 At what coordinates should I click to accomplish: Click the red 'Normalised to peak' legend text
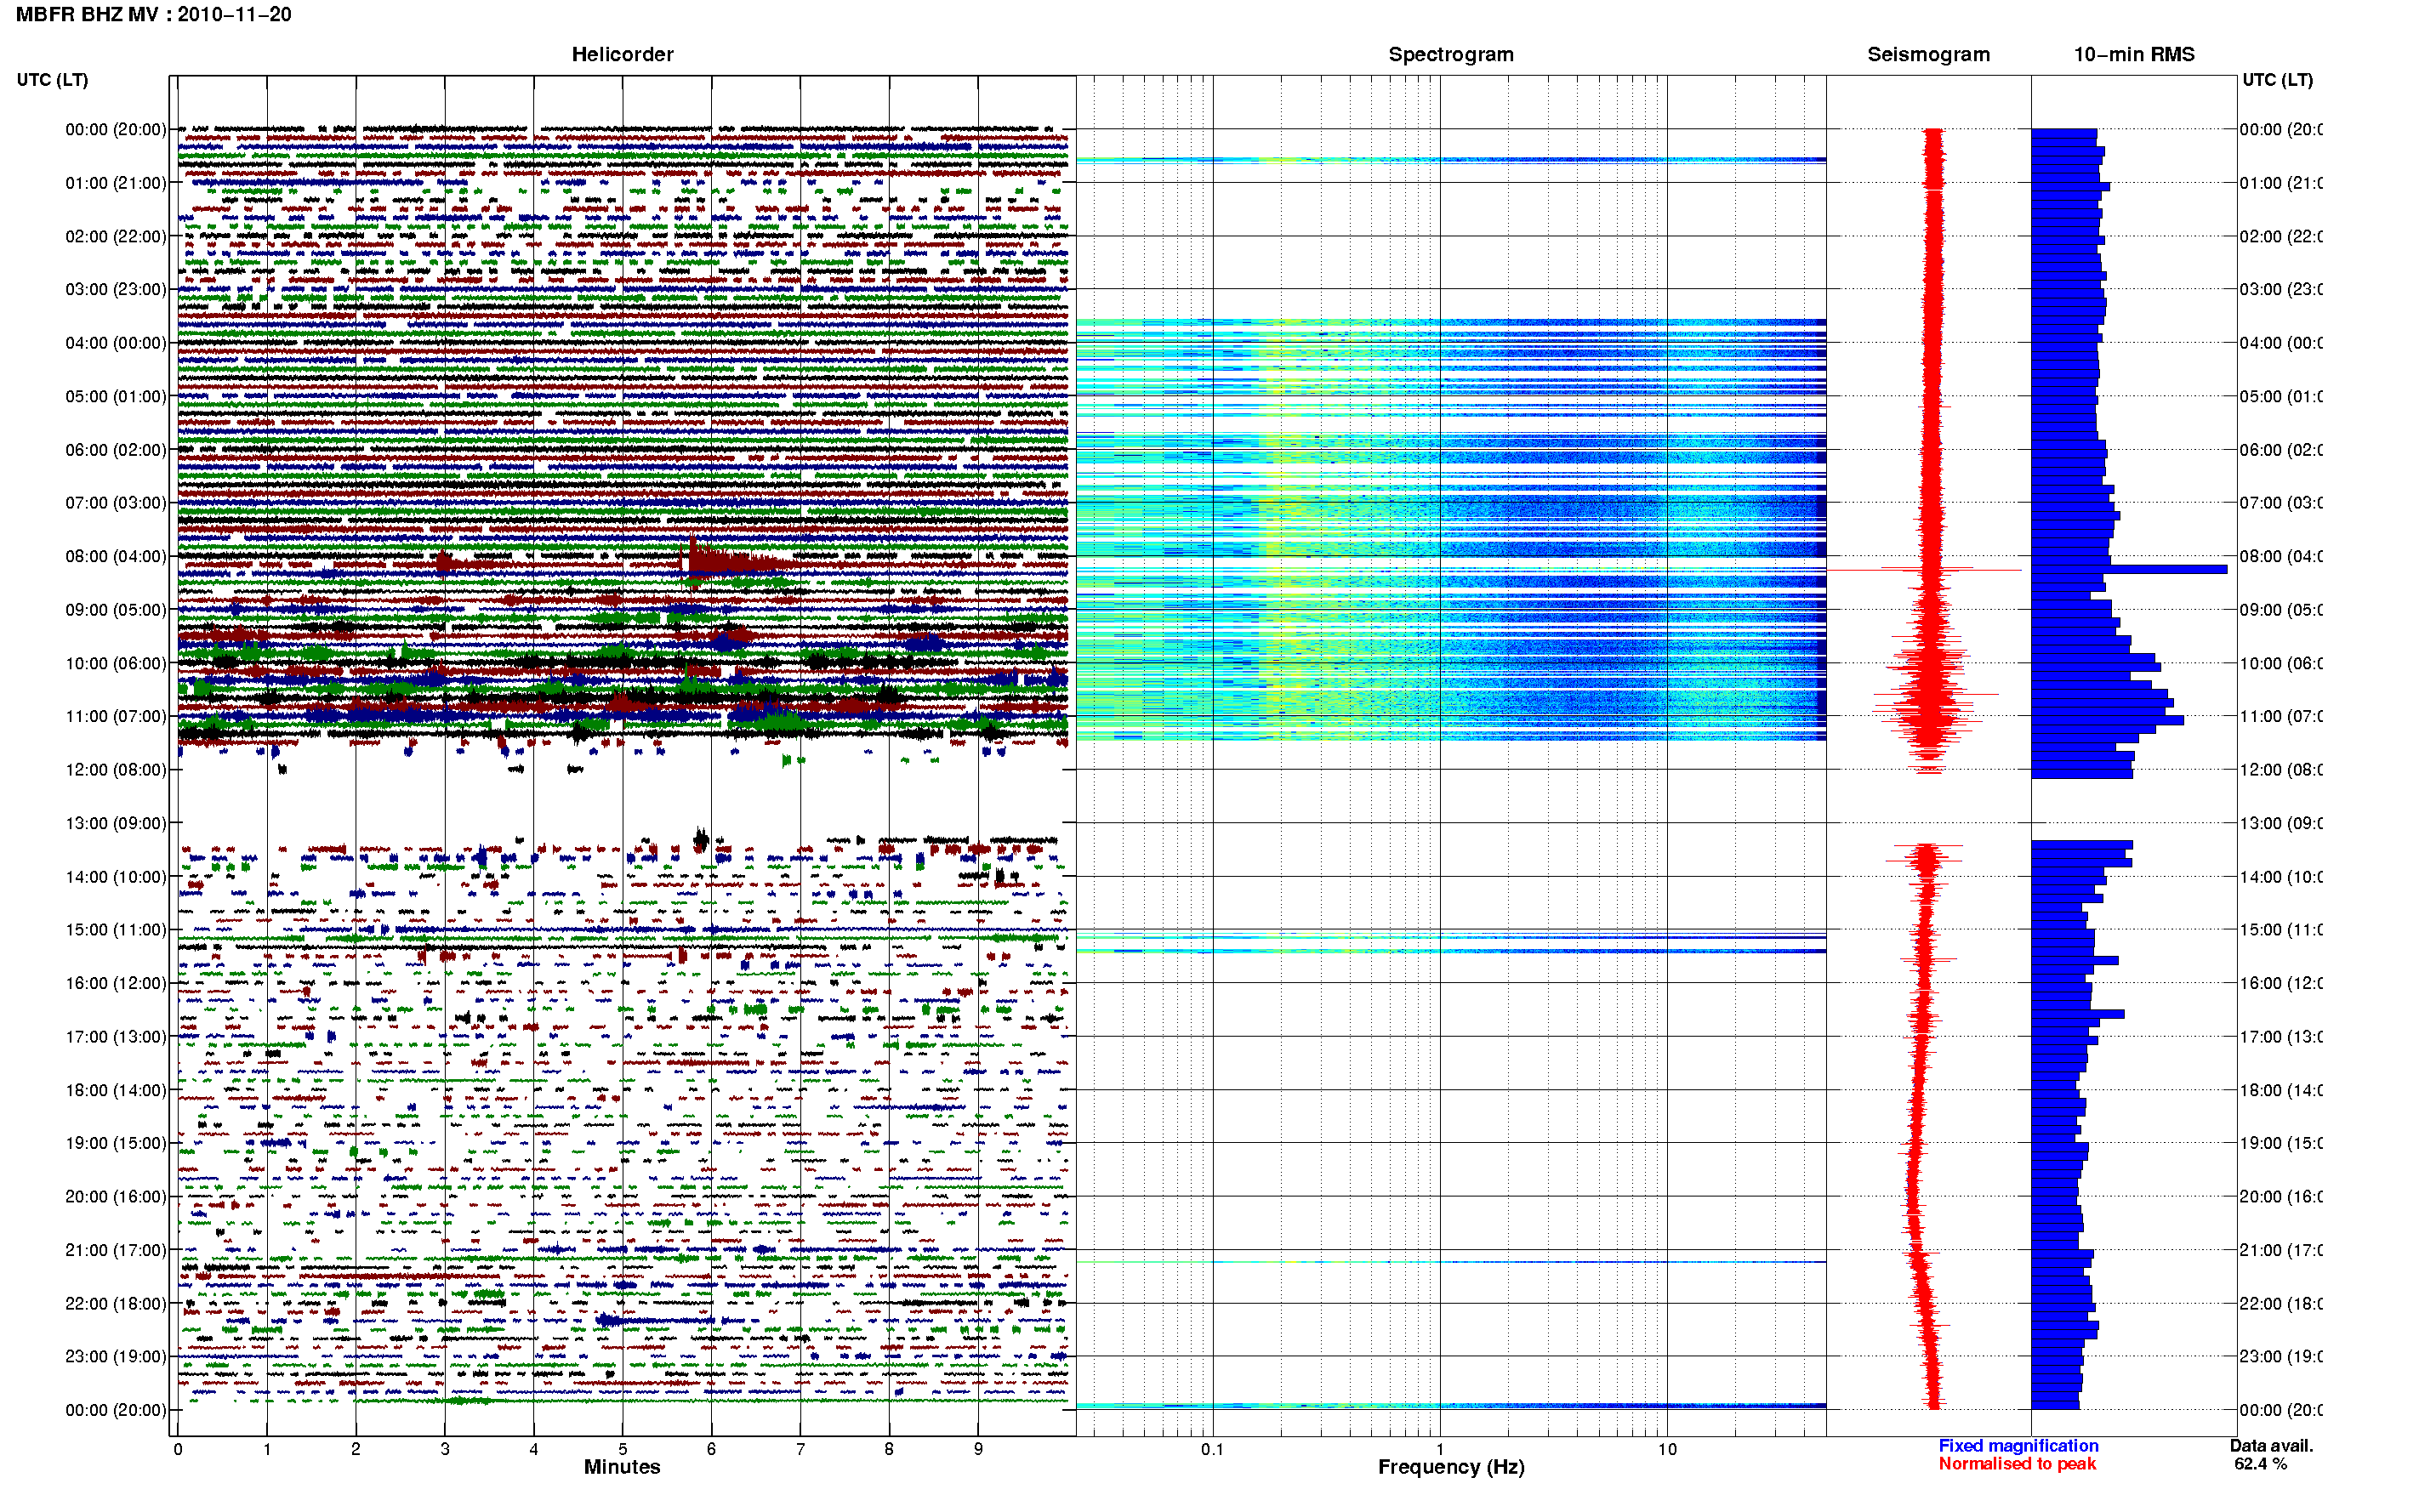point(2017,1464)
